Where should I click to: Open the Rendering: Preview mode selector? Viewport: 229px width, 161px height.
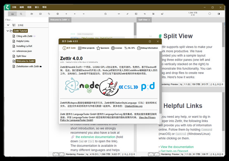coord(76,154)
